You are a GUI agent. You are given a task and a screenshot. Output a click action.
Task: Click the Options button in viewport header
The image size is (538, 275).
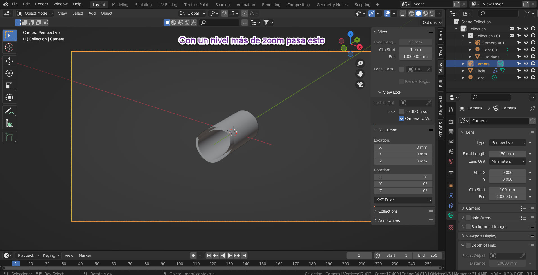coord(432,22)
